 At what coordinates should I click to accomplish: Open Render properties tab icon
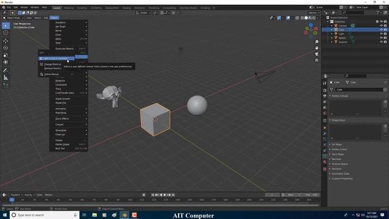point(325,91)
